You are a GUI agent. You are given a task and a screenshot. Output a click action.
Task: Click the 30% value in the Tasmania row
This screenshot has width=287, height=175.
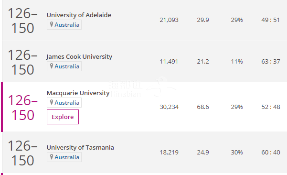pyautogui.click(x=237, y=152)
